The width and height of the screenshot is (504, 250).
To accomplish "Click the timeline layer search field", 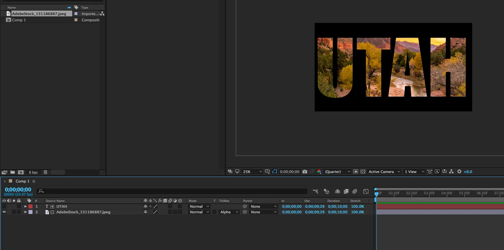I will click(172, 191).
